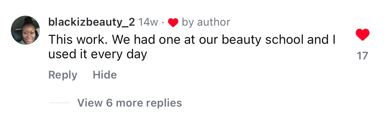The width and height of the screenshot is (388, 125).
Task: Open blackizbeauty_2's profile picture
Action: click(x=25, y=30)
